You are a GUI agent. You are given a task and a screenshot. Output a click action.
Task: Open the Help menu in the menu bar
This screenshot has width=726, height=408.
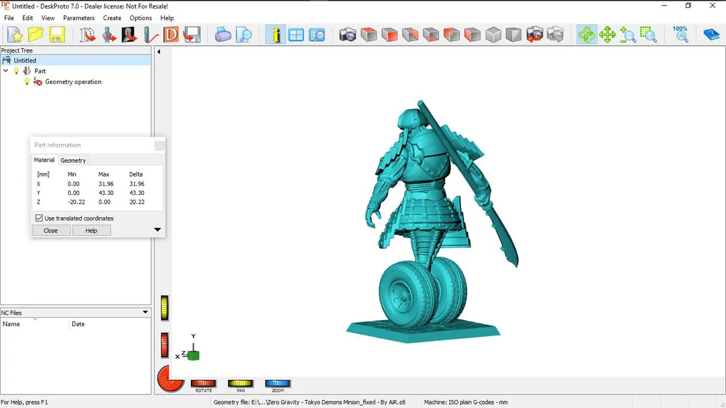(167, 18)
